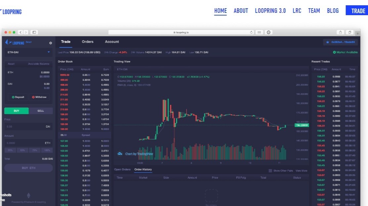This screenshot has width=368, height=206.
Task: Show all tabs with the tabs icon
Action: click(x=350, y=32)
